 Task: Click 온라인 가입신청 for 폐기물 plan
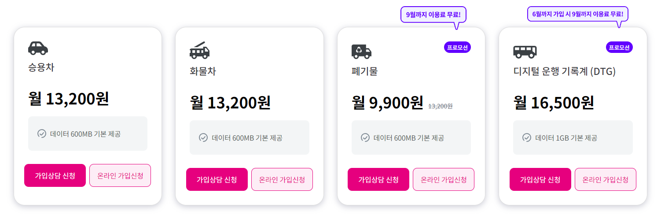(444, 179)
